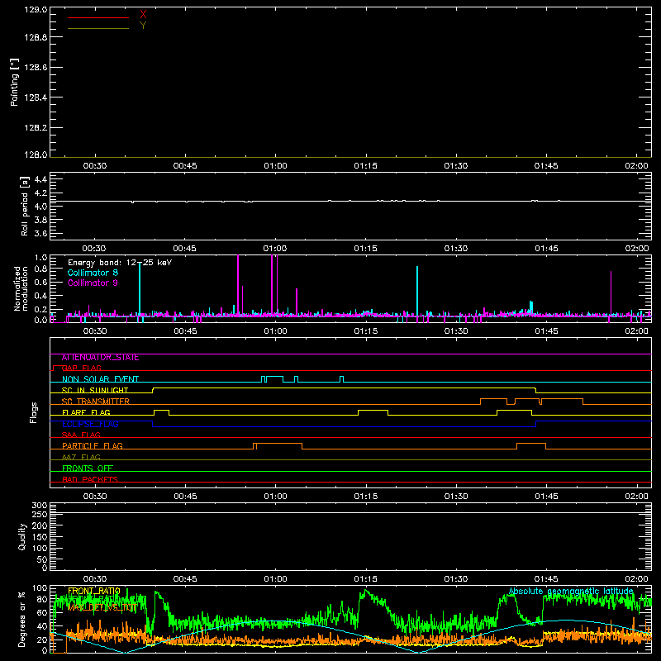Click the Y legend label in Pointing plot

point(143,26)
